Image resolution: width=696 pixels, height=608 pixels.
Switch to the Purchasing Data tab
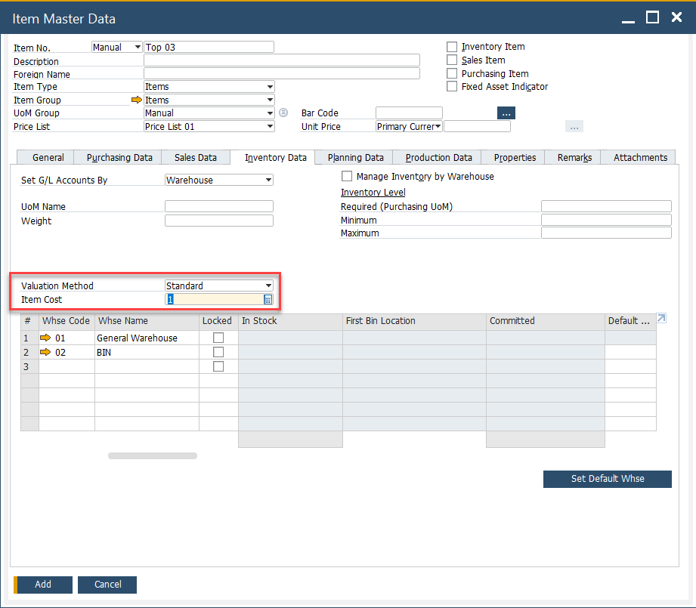119,158
